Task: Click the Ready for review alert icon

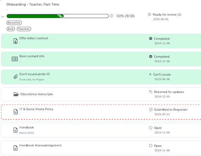Action: pyautogui.click(x=149, y=15)
